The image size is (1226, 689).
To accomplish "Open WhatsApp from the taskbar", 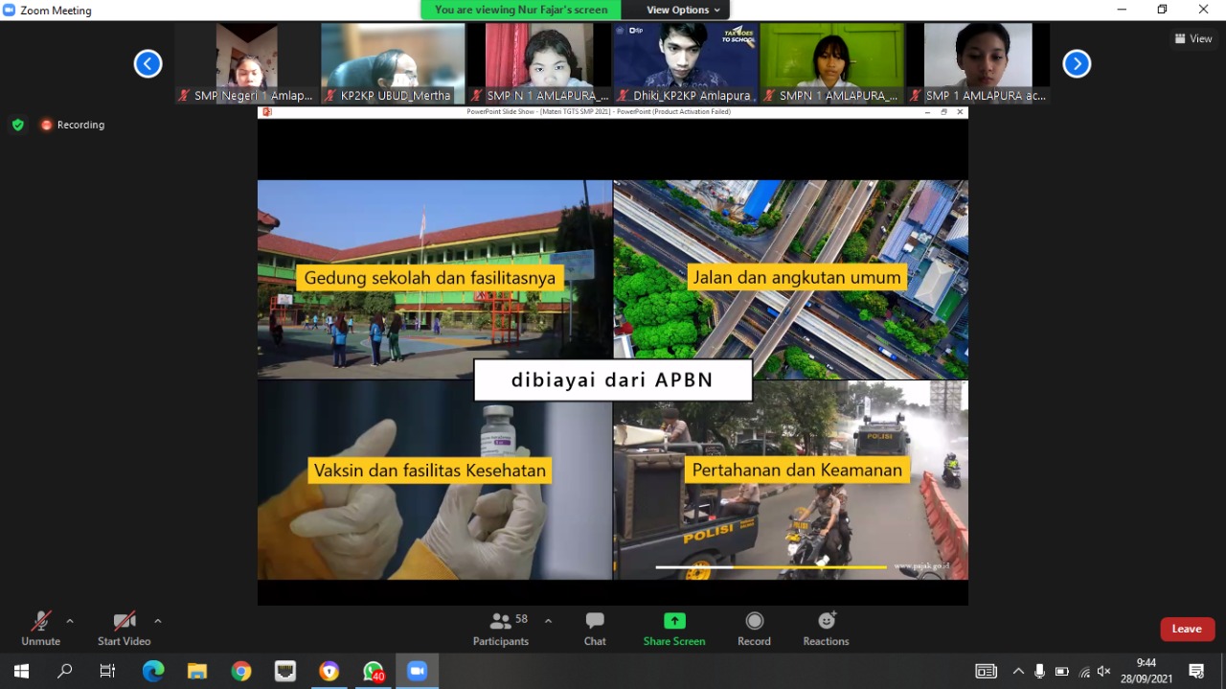I will (x=373, y=671).
